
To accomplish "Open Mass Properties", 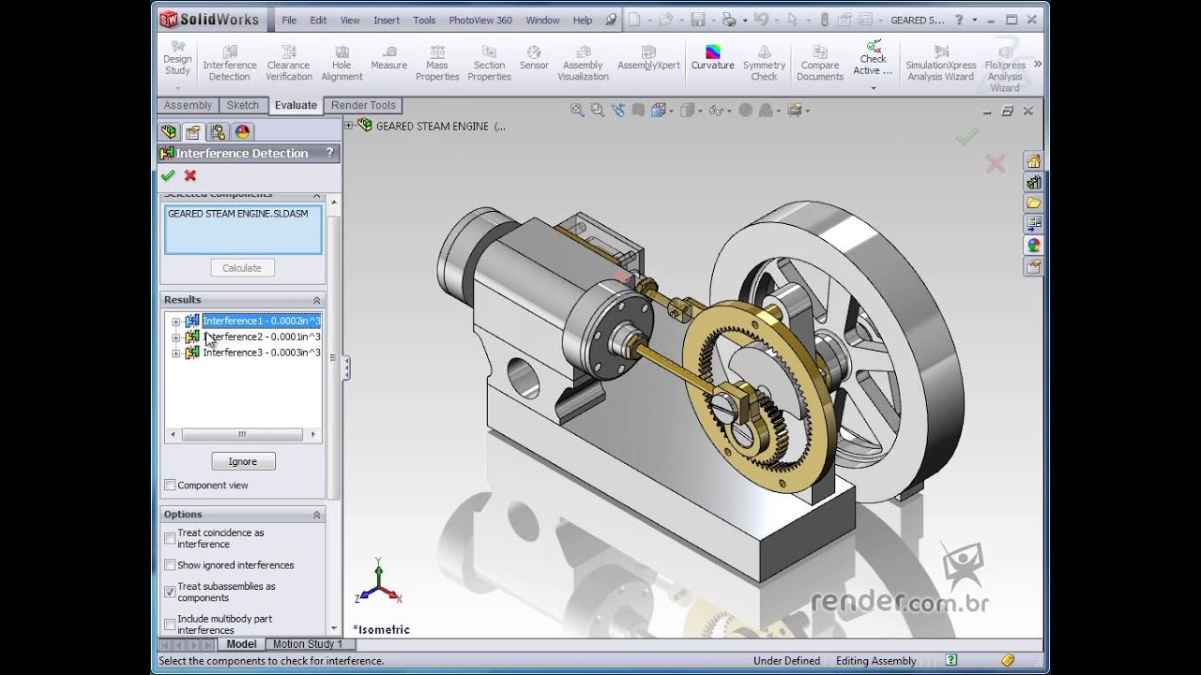I will tap(437, 63).
